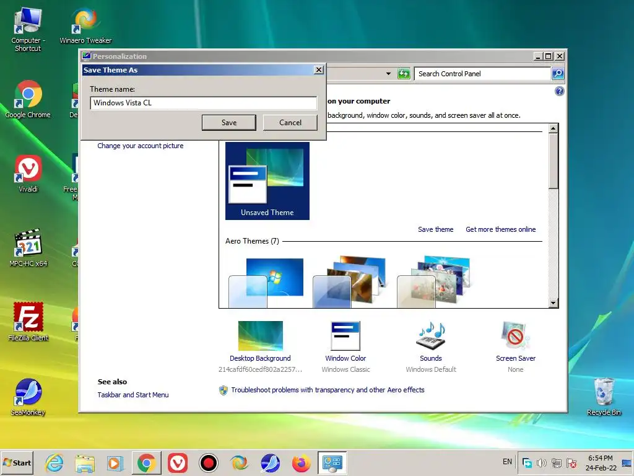This screenshot has height=476, width=634.
Task: Open Computer shortcut on desktop
Action: pos(27,30)
